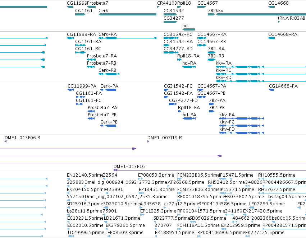This screenshot has width=306, height=238.
Task: Select the CR44103 gene label
Action: pyautogui.click(x=167, y=3)
